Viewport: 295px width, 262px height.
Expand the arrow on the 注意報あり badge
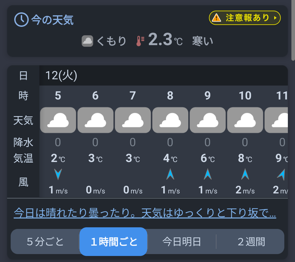coord(275,18)
